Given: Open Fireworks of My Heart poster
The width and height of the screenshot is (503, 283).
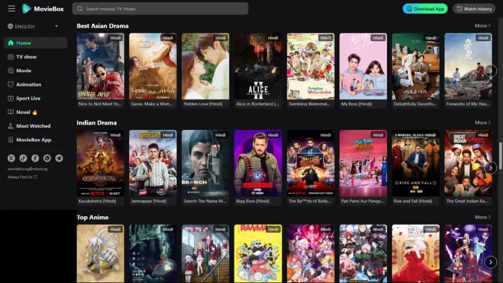Looking at the screenshot, I should pos(468,66).
